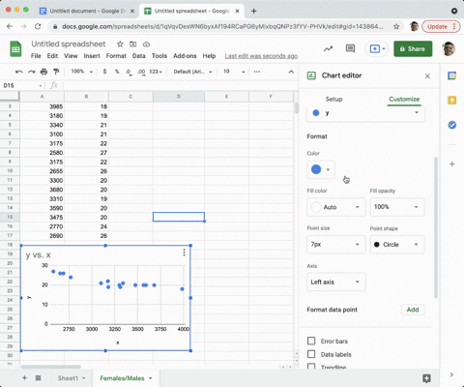The image size is (464, 387).
Task: Click the Chrome Update button
Action: point(441,26)
